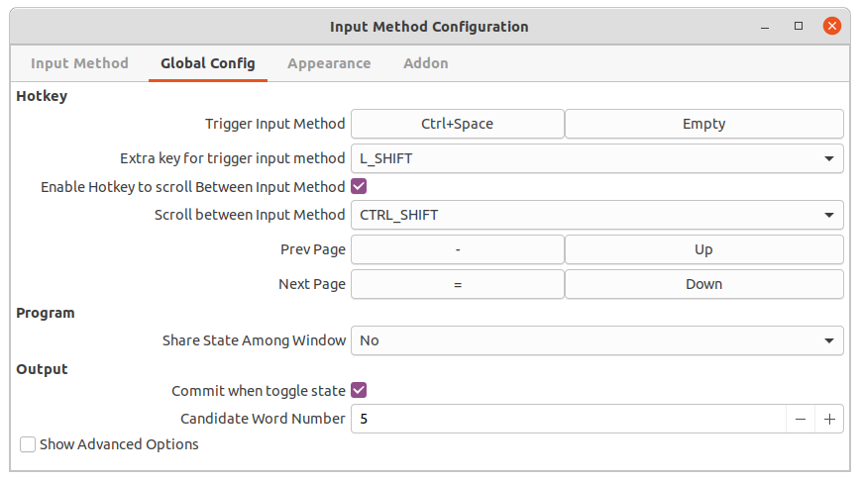The width and height of the screenshot is (860, 481).
Task: Edit the Next Page equals key button
Action: [x=458, y=284]
